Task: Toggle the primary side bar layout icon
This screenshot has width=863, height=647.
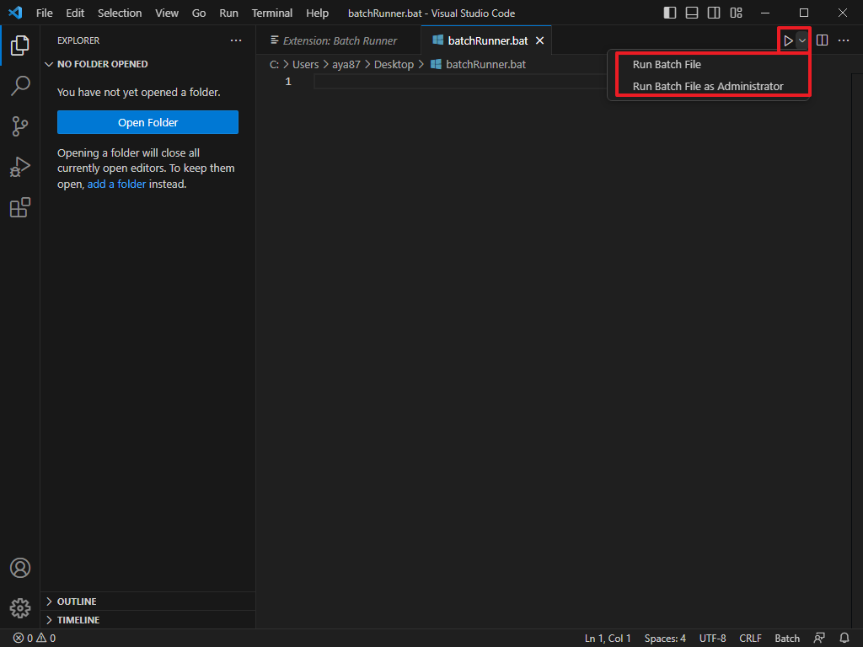Action: [669, 13]
